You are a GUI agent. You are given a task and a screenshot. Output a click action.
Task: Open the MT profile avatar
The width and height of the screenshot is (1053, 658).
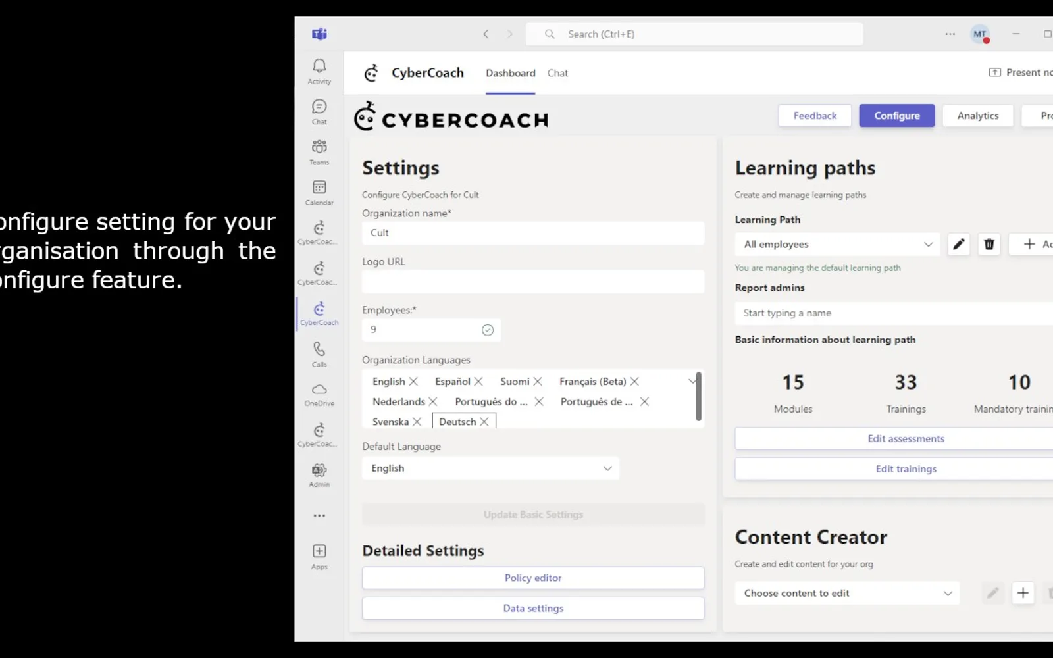click(980, 34)
